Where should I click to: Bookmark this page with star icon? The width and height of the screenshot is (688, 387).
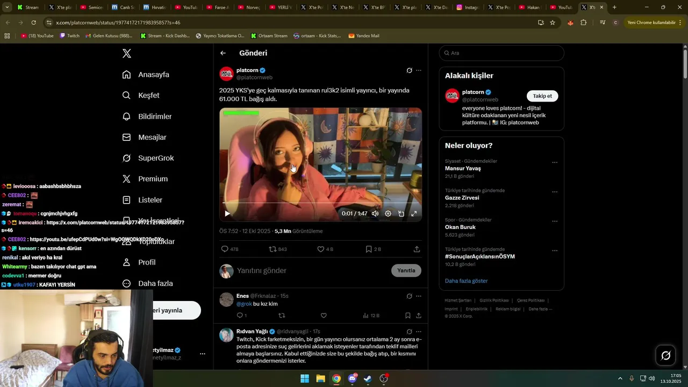point(553,23)
